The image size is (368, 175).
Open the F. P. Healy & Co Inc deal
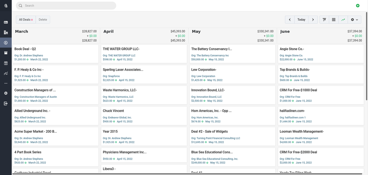(56, 74)
